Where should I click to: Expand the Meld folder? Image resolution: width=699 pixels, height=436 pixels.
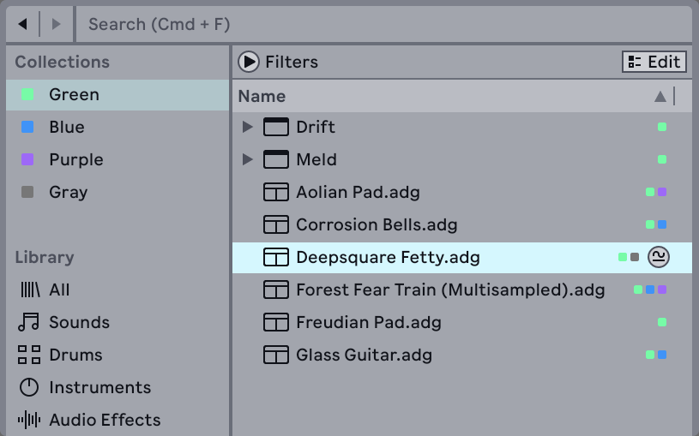point(247,159)
